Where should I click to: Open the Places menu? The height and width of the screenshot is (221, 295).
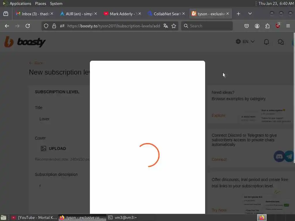point(40,3)
